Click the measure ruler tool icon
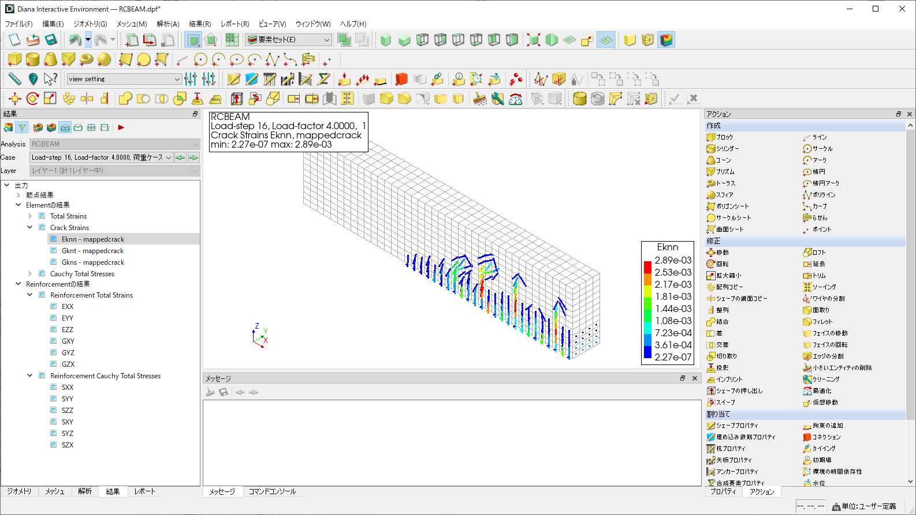The height and width of the screenshot is (515, 916). [15, 79]
